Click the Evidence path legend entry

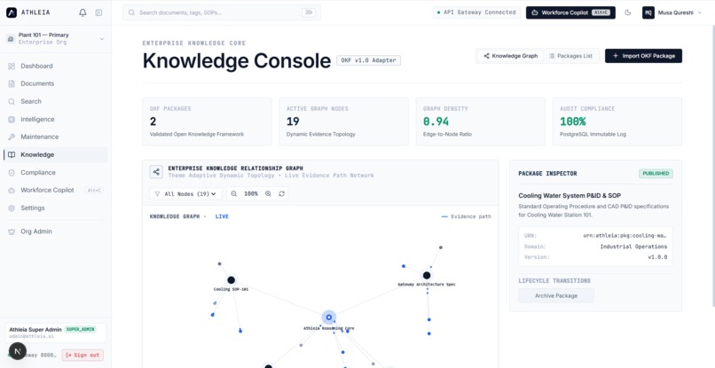(x=466, y=216)
